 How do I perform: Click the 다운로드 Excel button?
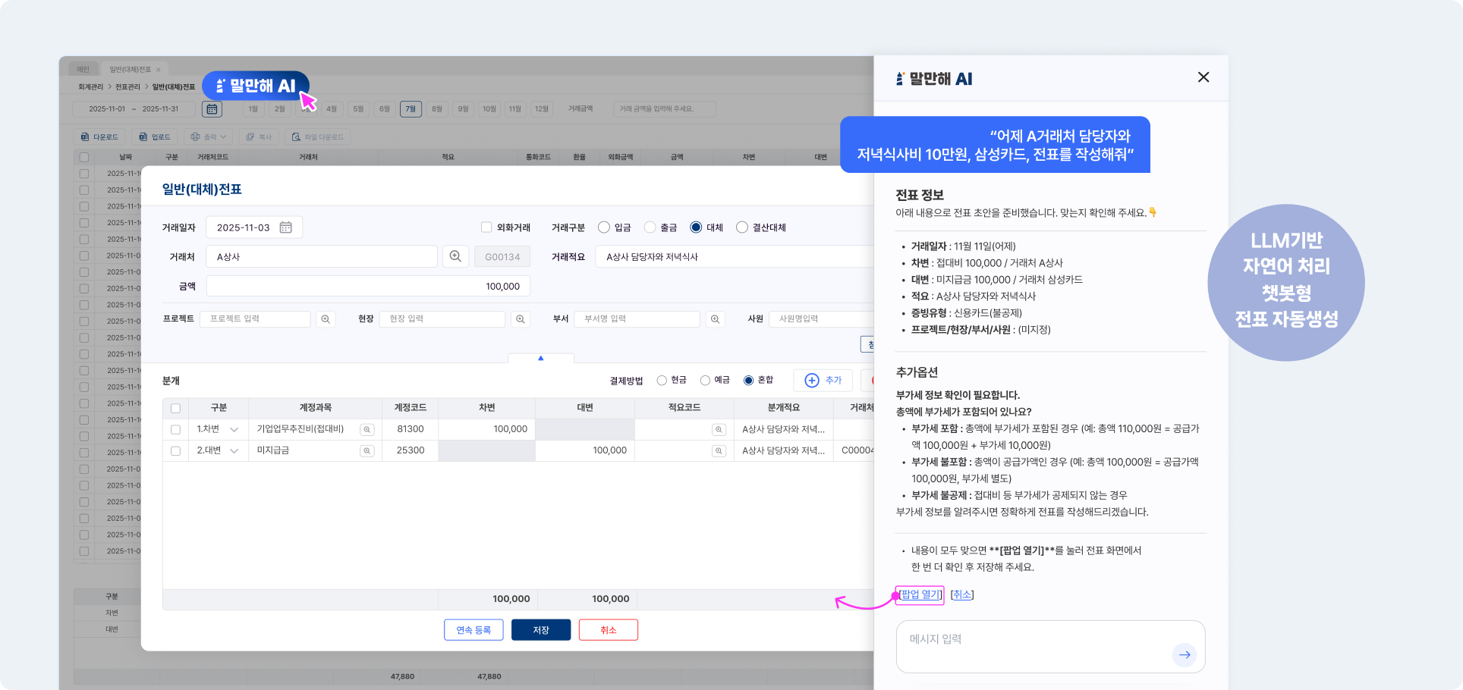[x=100, y=137]
